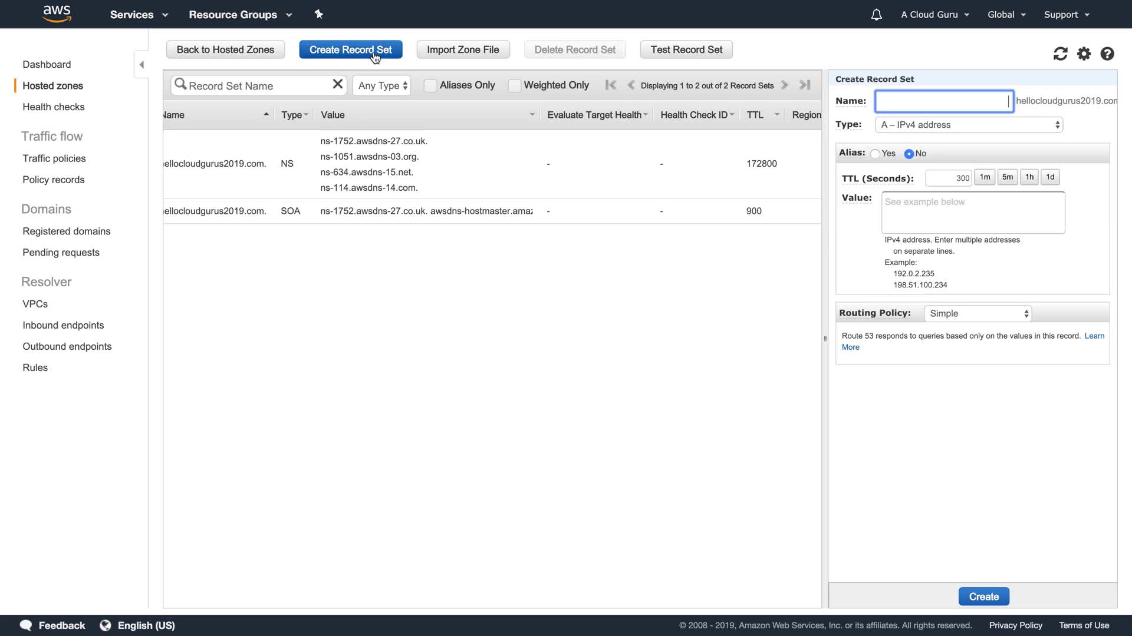Open Health checks in sidebar
The image size is (1132, 636).
[x=53, y=107]
